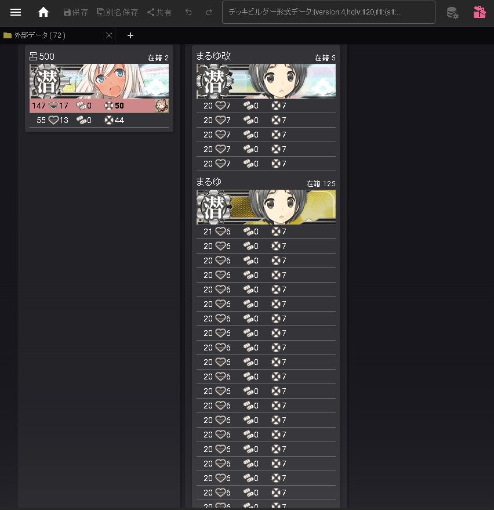Screen dimensions: 494x510
Task: Click the 潜 badge on まるゆ改 banner
Action: (x=215, y=82)
